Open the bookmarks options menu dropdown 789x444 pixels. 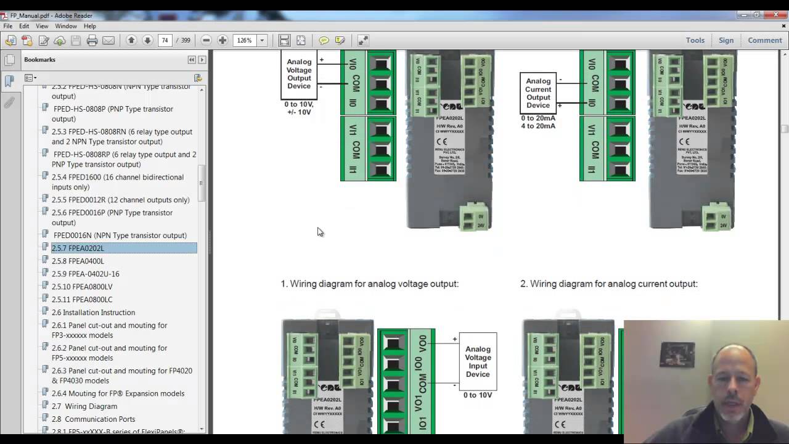pos(30,78)
